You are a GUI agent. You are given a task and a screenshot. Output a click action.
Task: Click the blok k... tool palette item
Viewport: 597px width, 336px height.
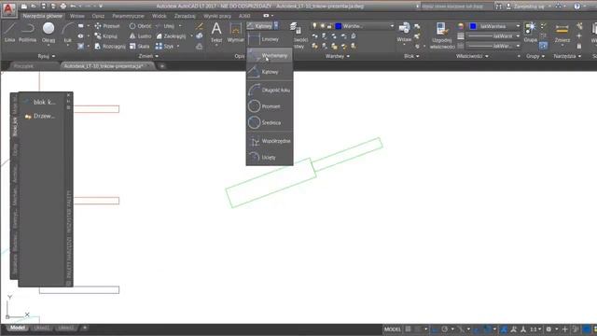point(40,102)
